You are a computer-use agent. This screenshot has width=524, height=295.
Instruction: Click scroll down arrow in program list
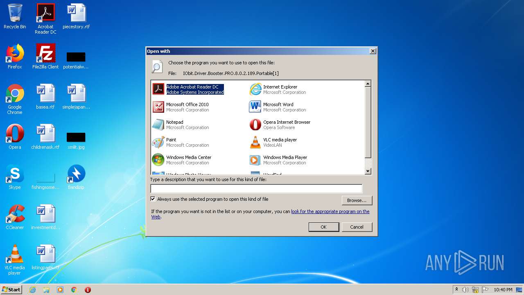368,171
